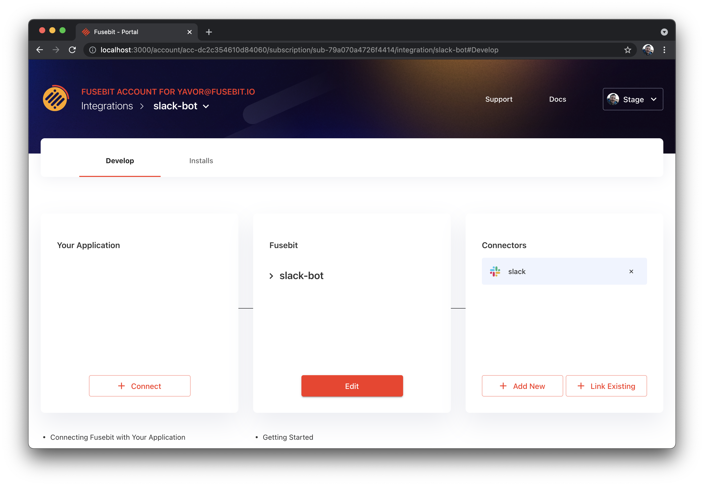Image resolution: width=704 pixels, height=486 pixels.
Task: Click the tab search arrow in the title bar
Action: pos(664,32)
